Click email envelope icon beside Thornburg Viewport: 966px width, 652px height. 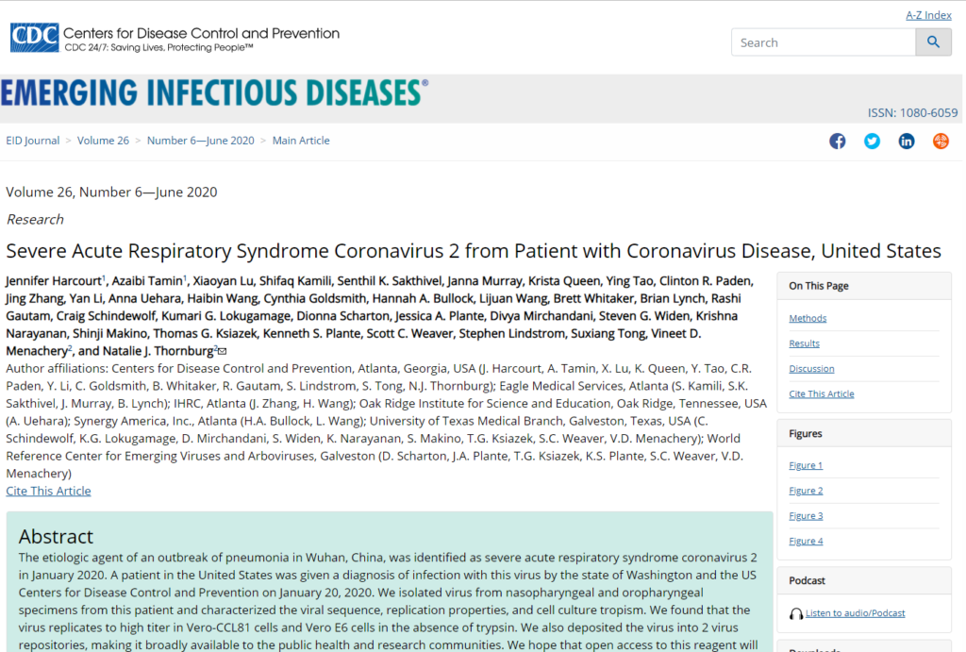(223, 351)
